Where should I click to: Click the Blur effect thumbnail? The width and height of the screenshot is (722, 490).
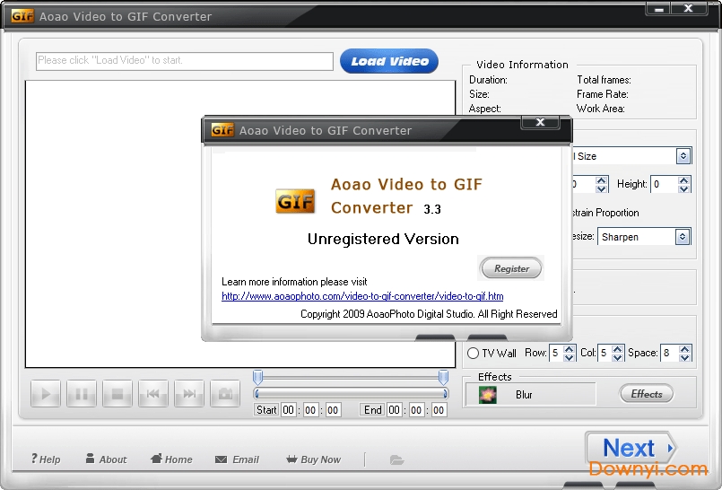488,395
